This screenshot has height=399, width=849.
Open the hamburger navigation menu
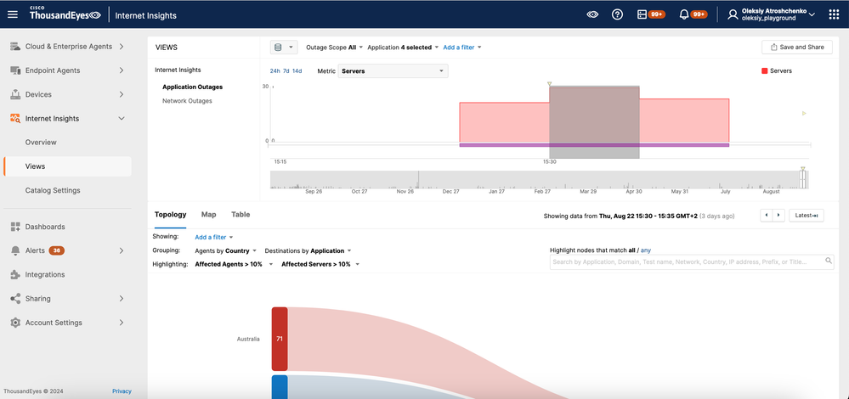13,14
